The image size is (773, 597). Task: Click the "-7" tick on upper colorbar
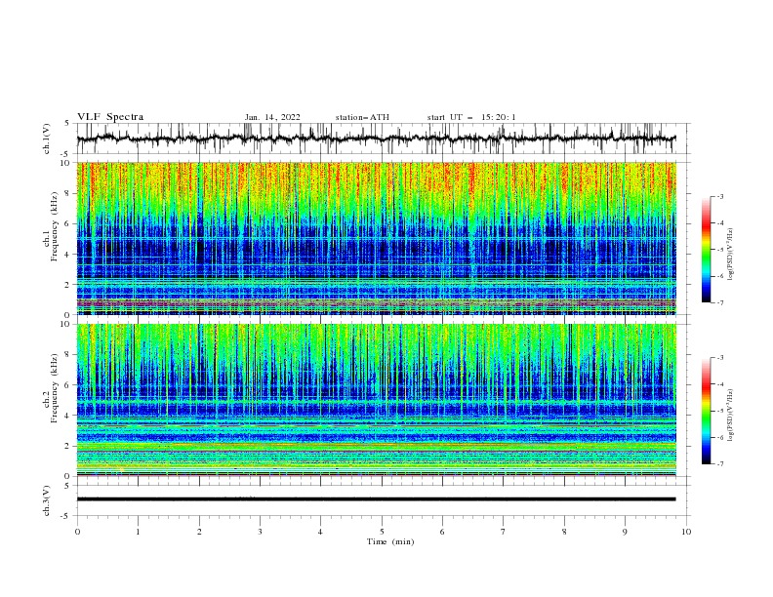tap(719, 302)
